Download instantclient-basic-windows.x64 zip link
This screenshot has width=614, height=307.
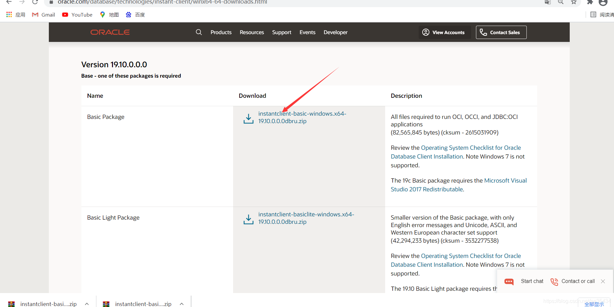[302, 117]
